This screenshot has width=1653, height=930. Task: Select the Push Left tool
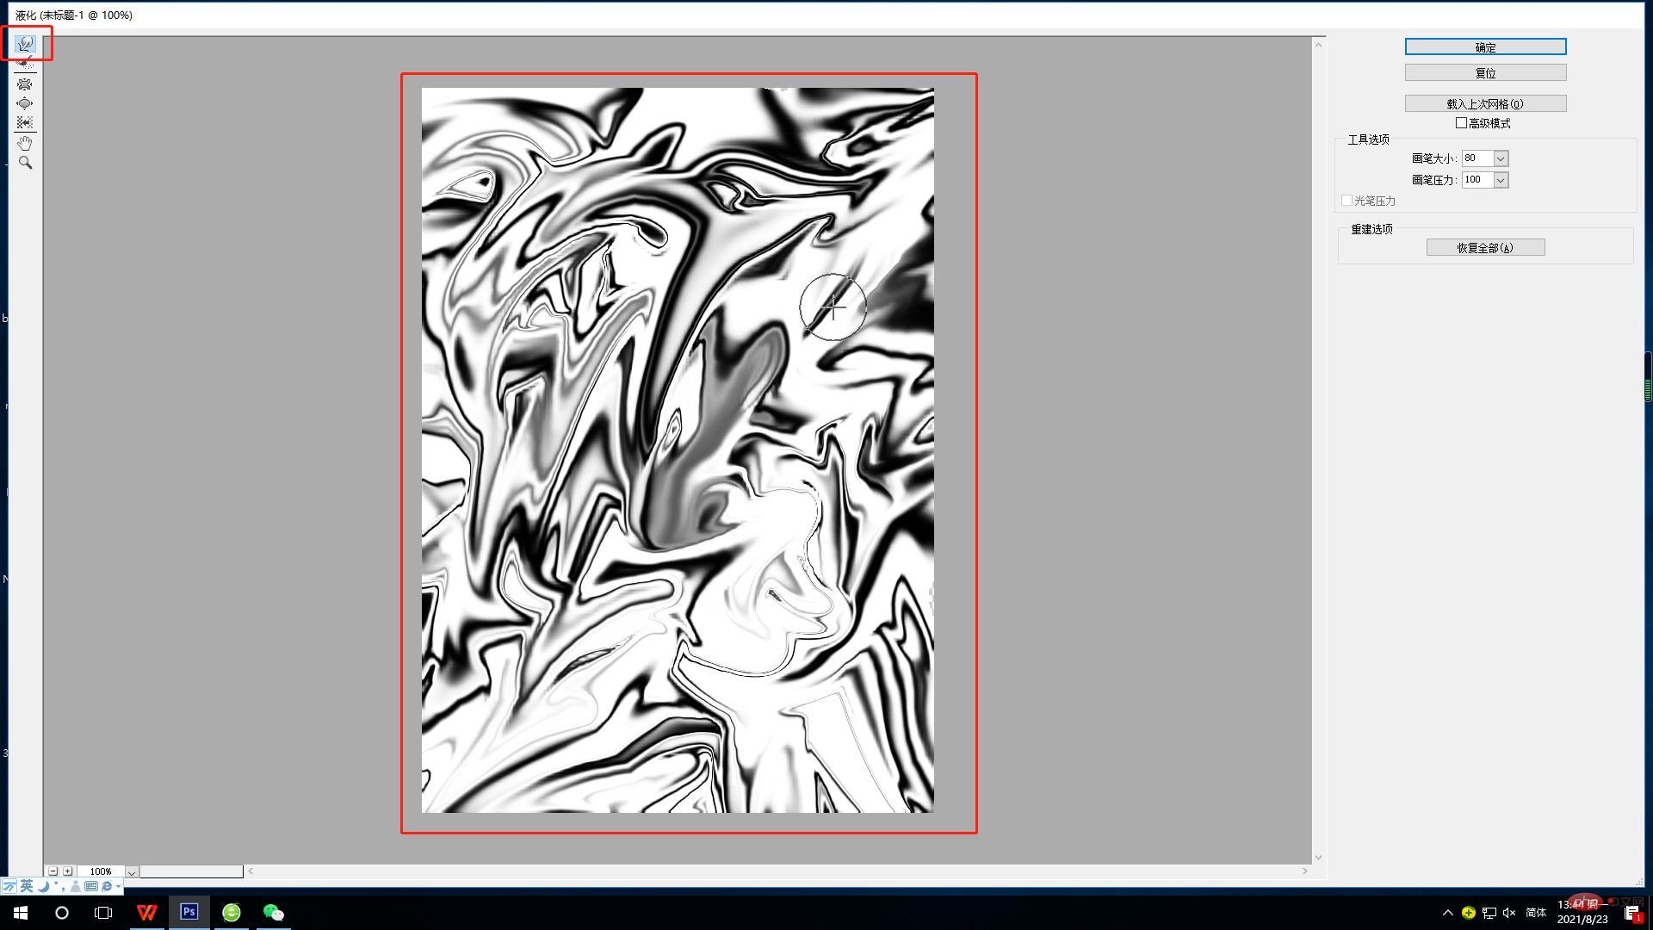pos(25,123)
